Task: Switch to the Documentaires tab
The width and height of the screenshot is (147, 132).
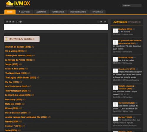Action: (78, 12)
